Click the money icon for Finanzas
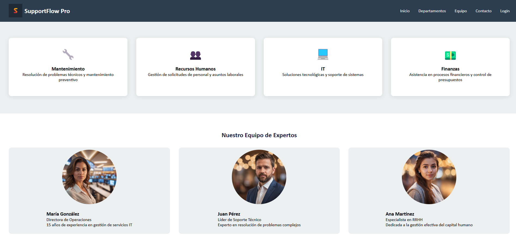Viewport: 516px width, 242px height. (450, 55)
